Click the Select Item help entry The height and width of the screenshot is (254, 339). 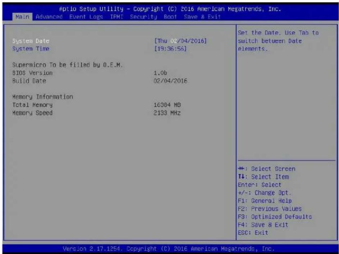tap(264, 177)
